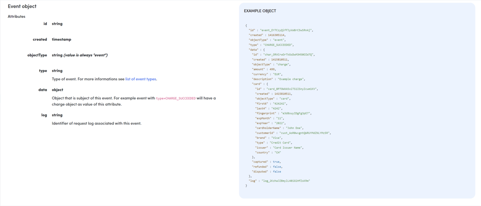Image resolution: width=481 pixels, height=206 pixels.
Task: Click the description Example charge line
Action: (x=278, y=79)
